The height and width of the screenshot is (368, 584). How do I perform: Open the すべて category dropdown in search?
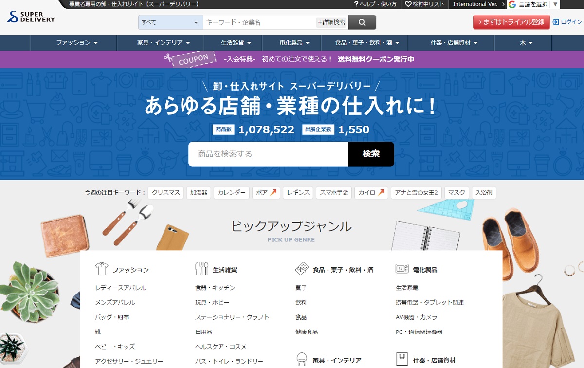click(170, 22)
